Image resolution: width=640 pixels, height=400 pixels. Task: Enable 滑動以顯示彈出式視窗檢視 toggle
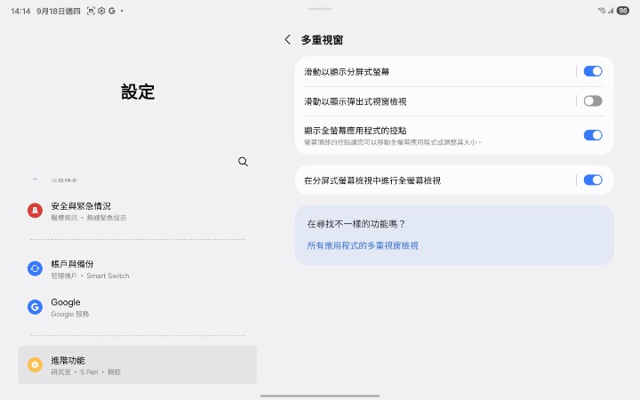593,100
